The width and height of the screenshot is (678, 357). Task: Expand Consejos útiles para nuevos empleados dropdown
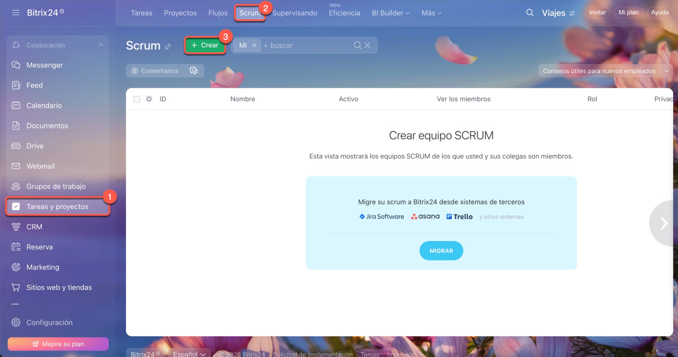(x=666, y=71)
